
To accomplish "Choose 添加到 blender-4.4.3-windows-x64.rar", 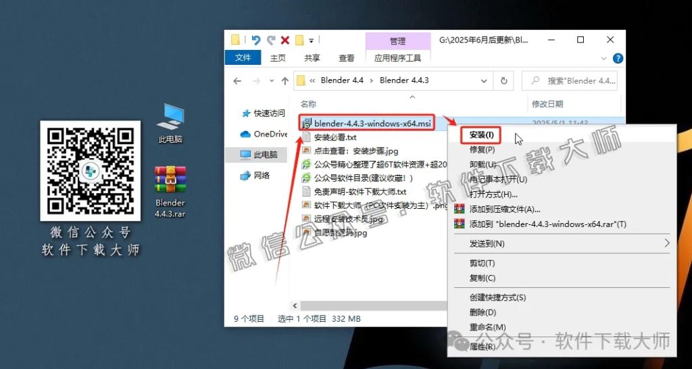I will coord(547,224).
